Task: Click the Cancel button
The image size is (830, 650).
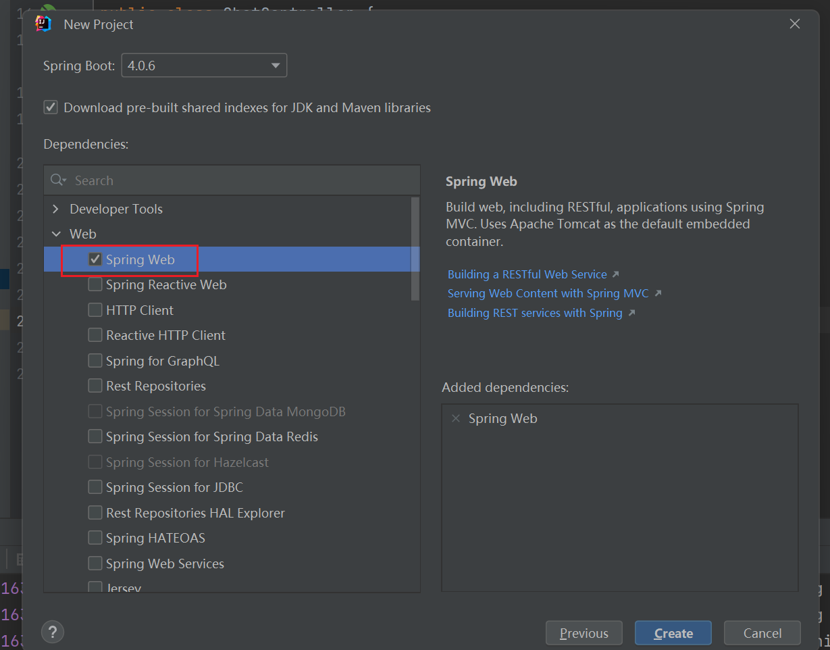Action: [x=762, y=633]
